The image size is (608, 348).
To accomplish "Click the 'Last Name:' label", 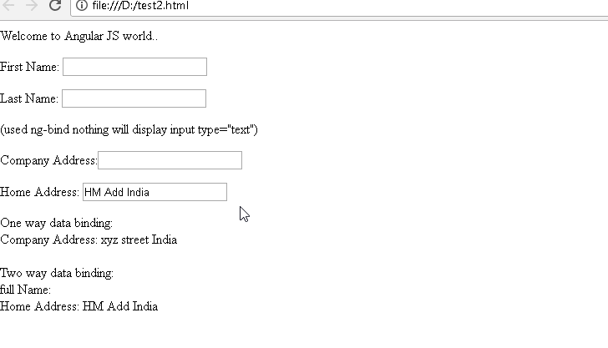I will (x=29, y=98).
